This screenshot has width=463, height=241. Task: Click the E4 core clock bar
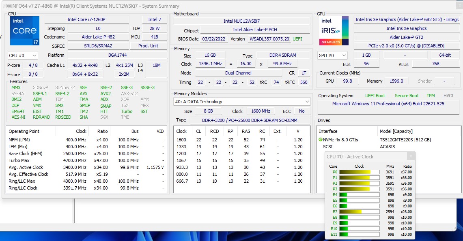click(x=360, y=194)
